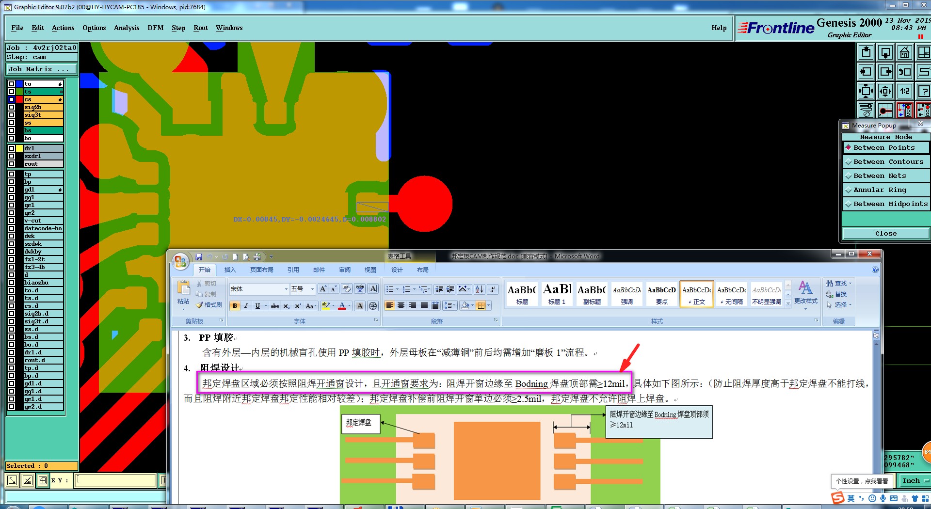This screenshot has width=931, height=509.
Task: Click the X Y coordinate input field
Action: (115, 480)
